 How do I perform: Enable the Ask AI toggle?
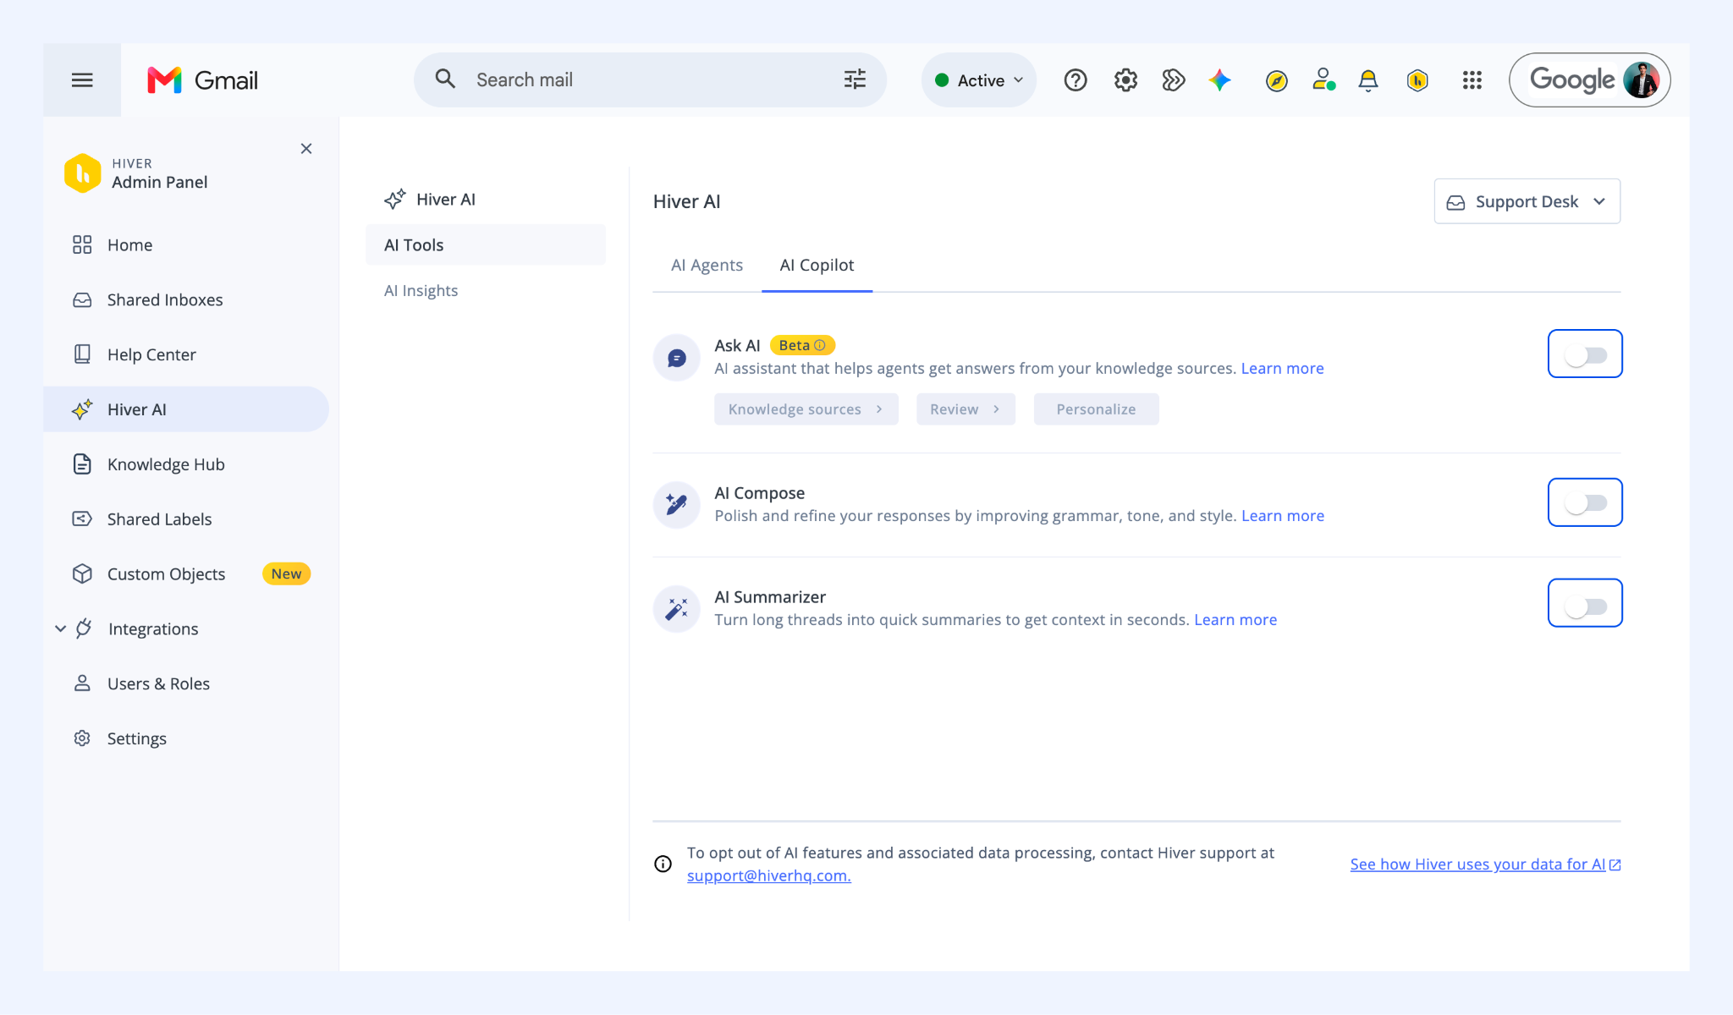(1585, 354)
